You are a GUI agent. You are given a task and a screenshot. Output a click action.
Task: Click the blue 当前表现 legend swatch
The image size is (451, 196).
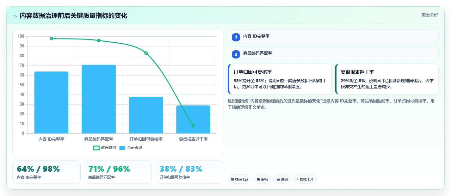click(x=122, y=148)
